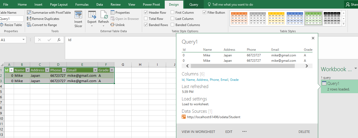Apply the black table style
Viewport: 358px width, 138px height.
coord(332,18)
